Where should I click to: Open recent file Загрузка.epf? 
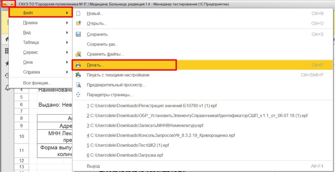(124, 155)
